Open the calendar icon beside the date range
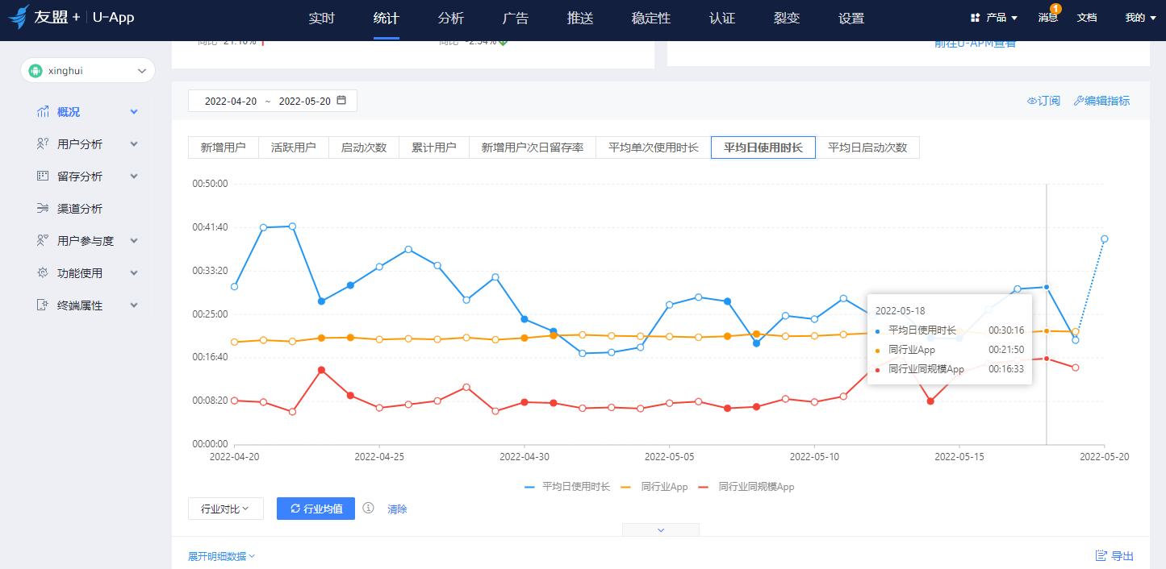 341,100
